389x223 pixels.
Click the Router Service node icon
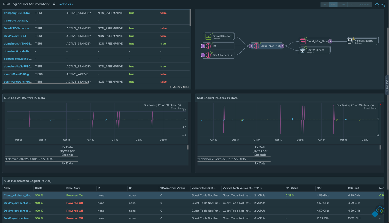pyautogui.click(x=302, y=51)
